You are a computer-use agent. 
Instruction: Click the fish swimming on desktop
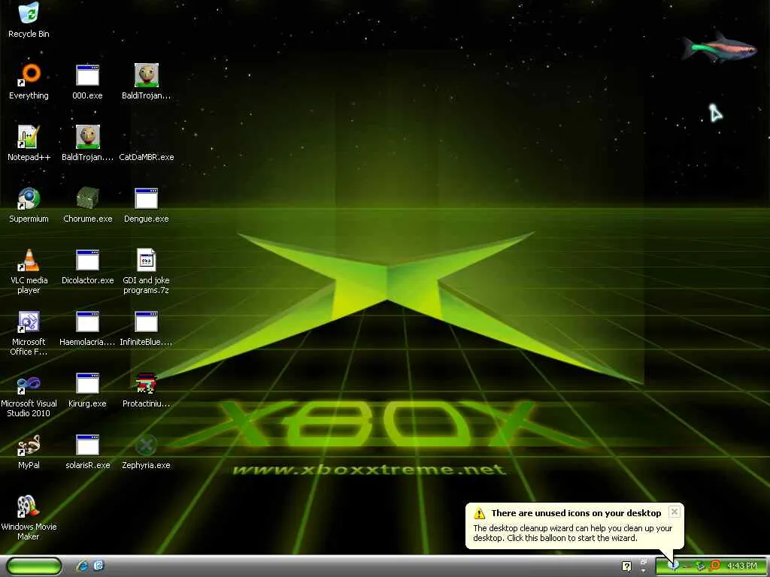coord(719,47)
